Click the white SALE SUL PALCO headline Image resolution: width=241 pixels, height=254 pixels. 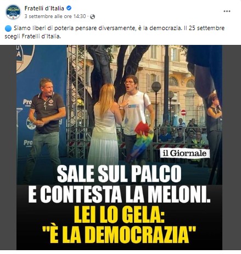pos(119,174)
